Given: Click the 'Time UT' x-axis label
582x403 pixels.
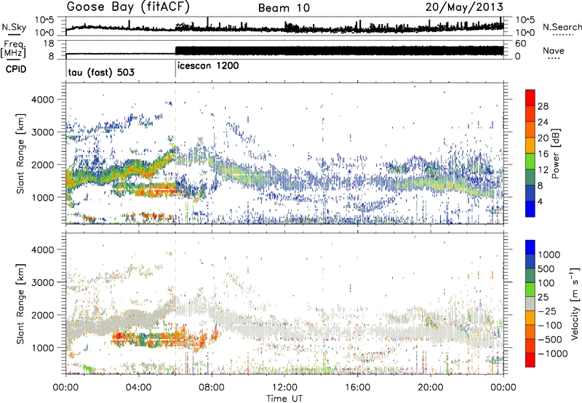Looking at the screenshot, I should [284, 399].
